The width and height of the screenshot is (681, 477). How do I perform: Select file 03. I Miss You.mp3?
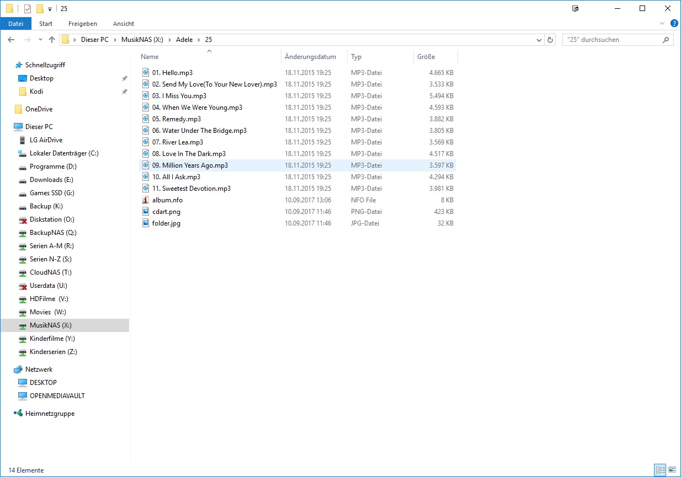(179, 96)
